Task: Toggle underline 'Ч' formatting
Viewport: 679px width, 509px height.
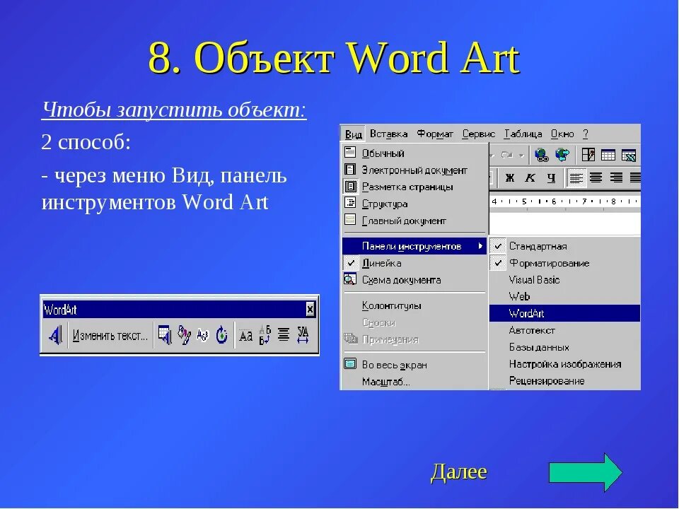Action: (x=551, y=177)
